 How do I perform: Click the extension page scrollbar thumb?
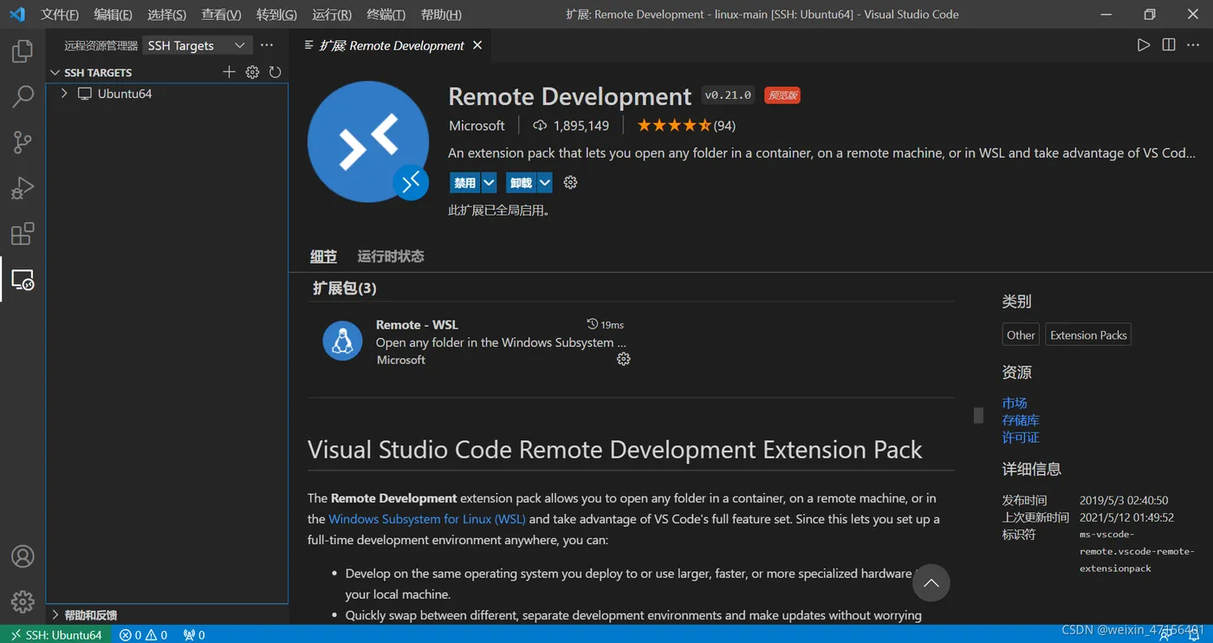tap(978, 415)
